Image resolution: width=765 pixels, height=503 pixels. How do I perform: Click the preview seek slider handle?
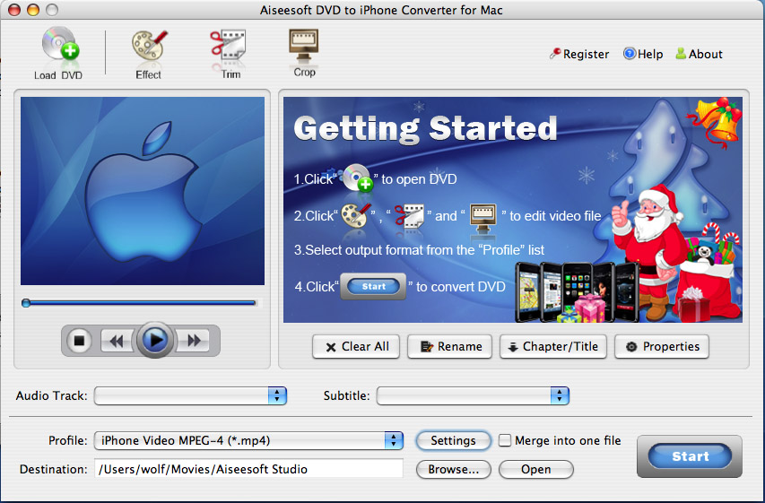[26, 303]
